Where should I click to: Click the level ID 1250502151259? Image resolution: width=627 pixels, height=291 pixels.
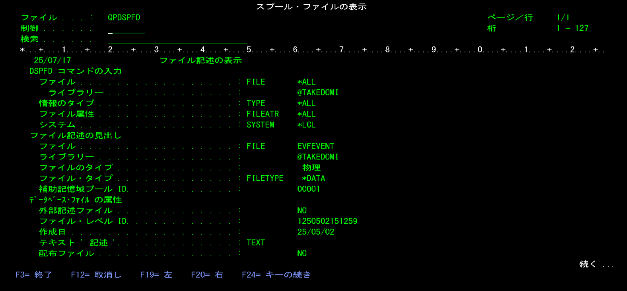pos(327,221)
